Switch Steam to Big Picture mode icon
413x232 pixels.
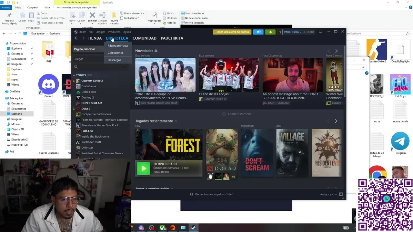tap(320, 32)
